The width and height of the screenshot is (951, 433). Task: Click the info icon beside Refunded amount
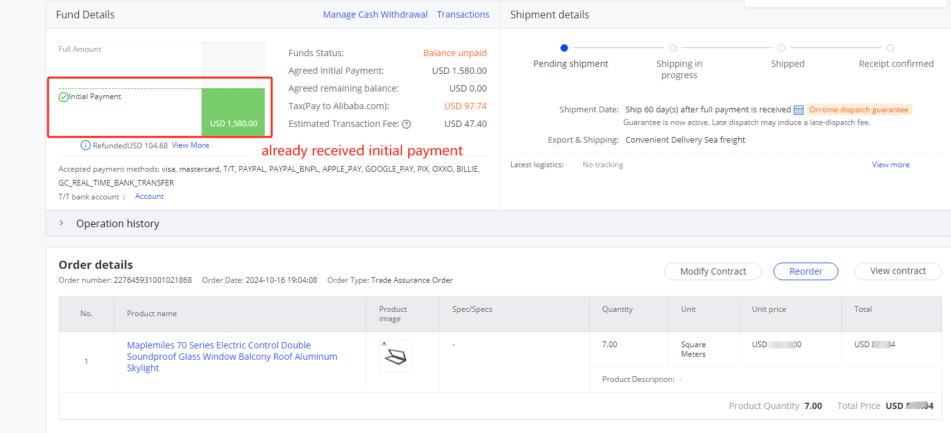click(85, 145)
